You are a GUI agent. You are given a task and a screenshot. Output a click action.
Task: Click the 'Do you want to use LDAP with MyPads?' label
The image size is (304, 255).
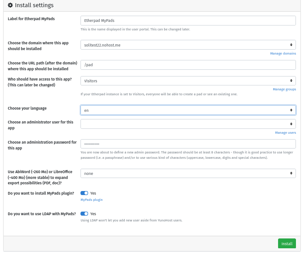(42, 214)
